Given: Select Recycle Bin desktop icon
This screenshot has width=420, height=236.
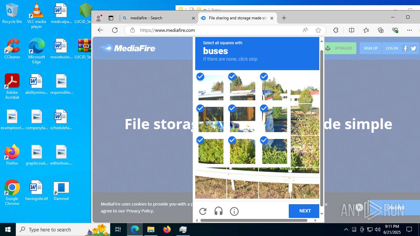Looking at the screenshot, I should point(12,14).
